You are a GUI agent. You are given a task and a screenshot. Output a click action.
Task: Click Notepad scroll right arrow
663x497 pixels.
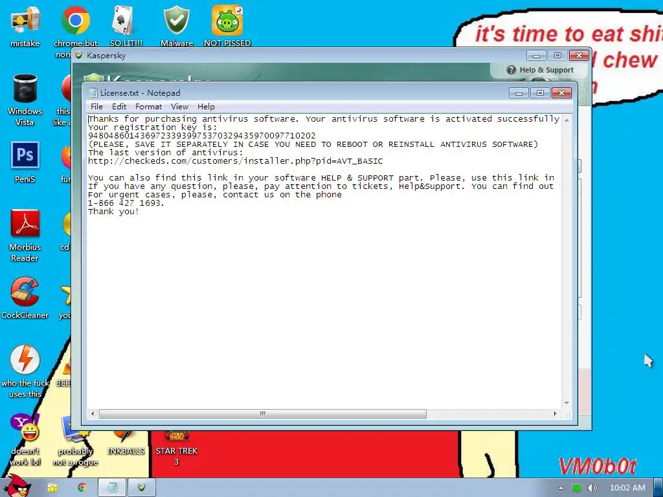(x=555, y=414)
